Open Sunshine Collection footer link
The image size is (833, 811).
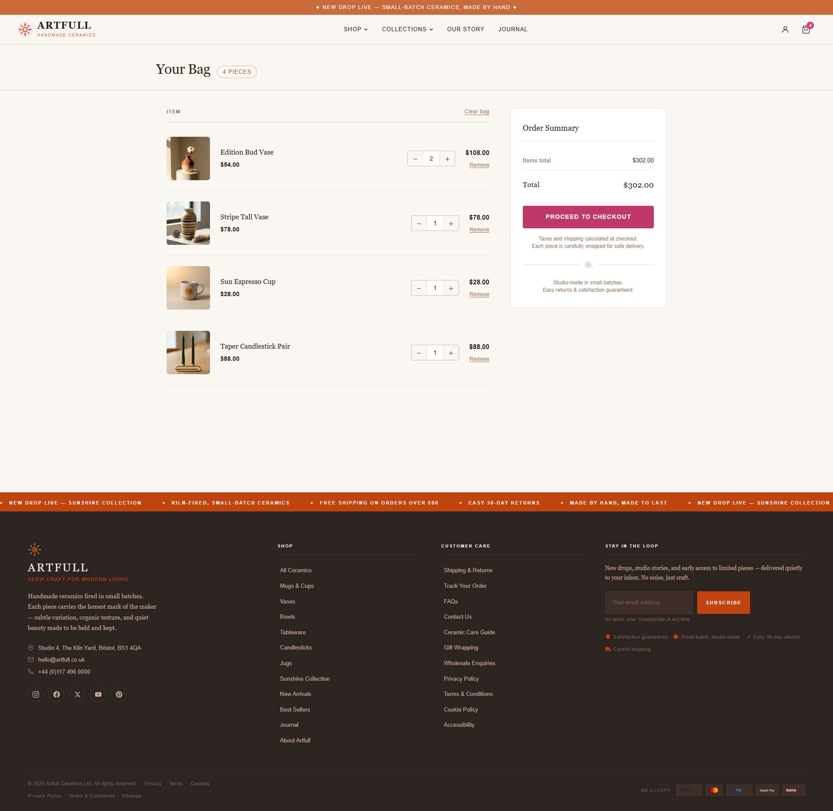click(x=305, y=679)
